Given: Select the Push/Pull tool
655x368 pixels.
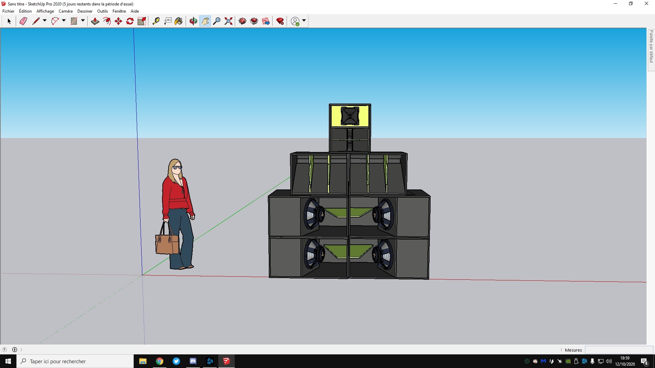Looking at the screenshot, I should (95, 21).
